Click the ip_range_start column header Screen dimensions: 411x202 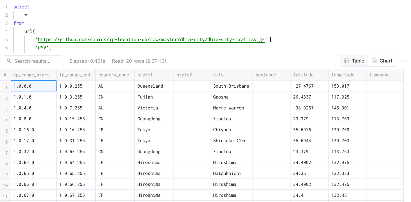pos(31,75)
